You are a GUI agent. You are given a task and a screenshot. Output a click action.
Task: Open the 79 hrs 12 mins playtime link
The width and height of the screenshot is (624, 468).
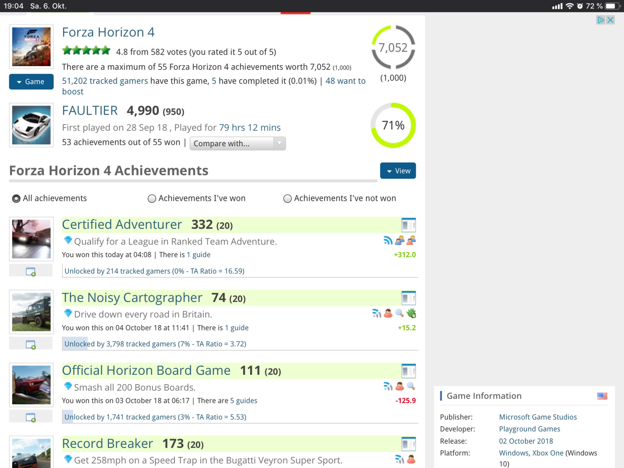coord(250,128)
